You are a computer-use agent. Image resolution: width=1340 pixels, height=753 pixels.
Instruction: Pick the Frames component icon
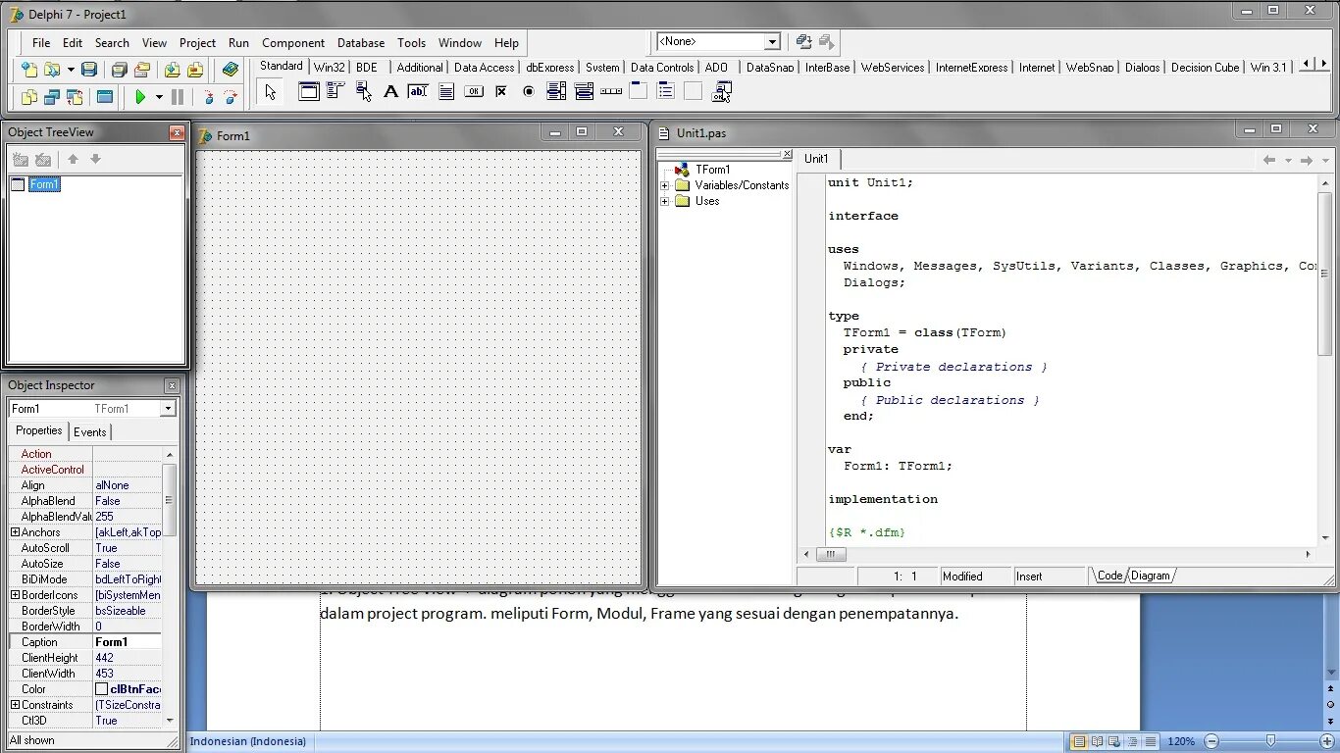coord(309,91)
